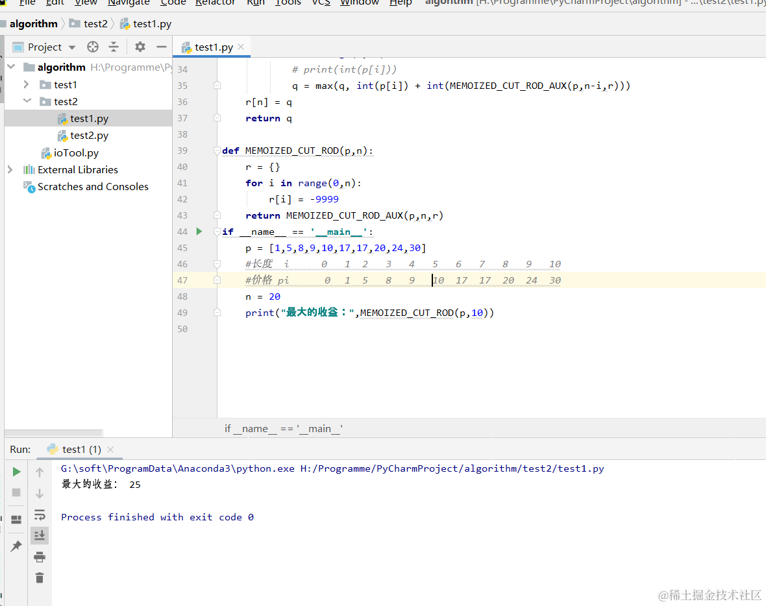This screenshot has height=606, width=766.
Task: Click the r = {} line 40
Action: point(263,167)
